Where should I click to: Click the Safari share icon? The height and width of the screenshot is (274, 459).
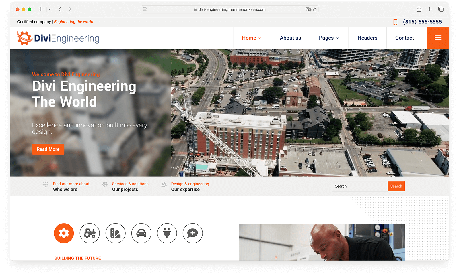pyautogui.click(x=419, y=9)
